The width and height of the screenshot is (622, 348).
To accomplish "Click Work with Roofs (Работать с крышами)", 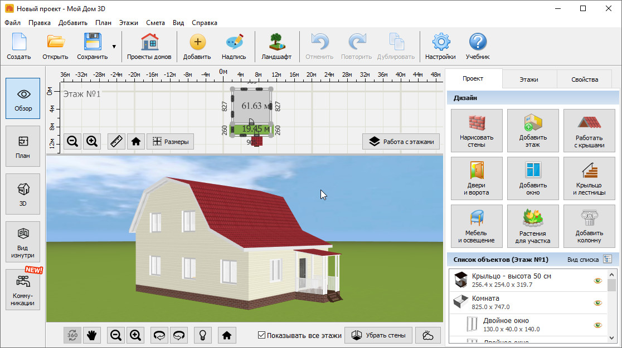I will coord(589,131).
